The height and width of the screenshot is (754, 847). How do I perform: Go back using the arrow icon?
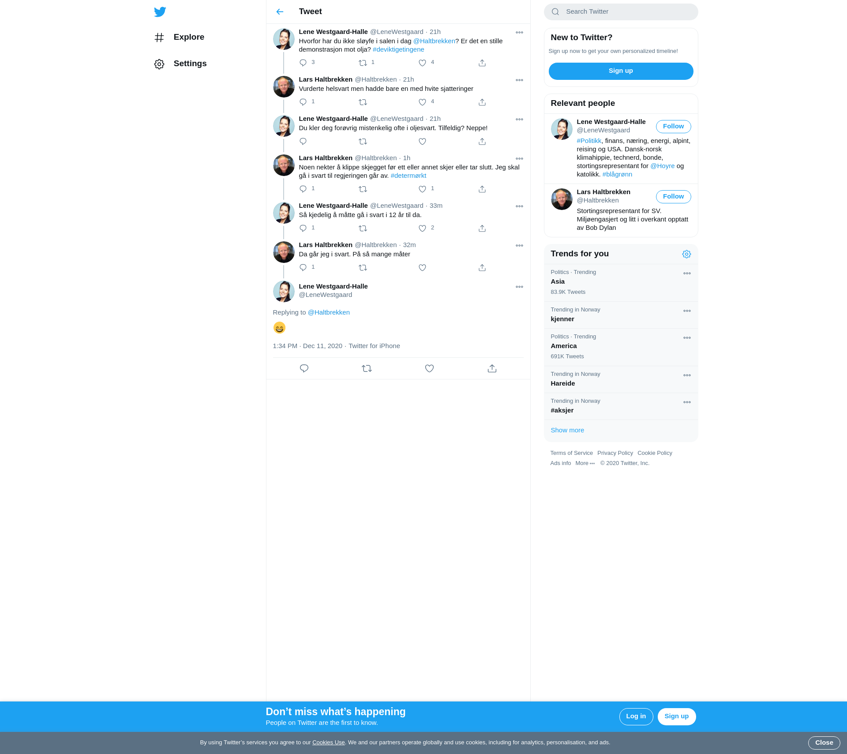pyautogui.click(x=280, y=12)
